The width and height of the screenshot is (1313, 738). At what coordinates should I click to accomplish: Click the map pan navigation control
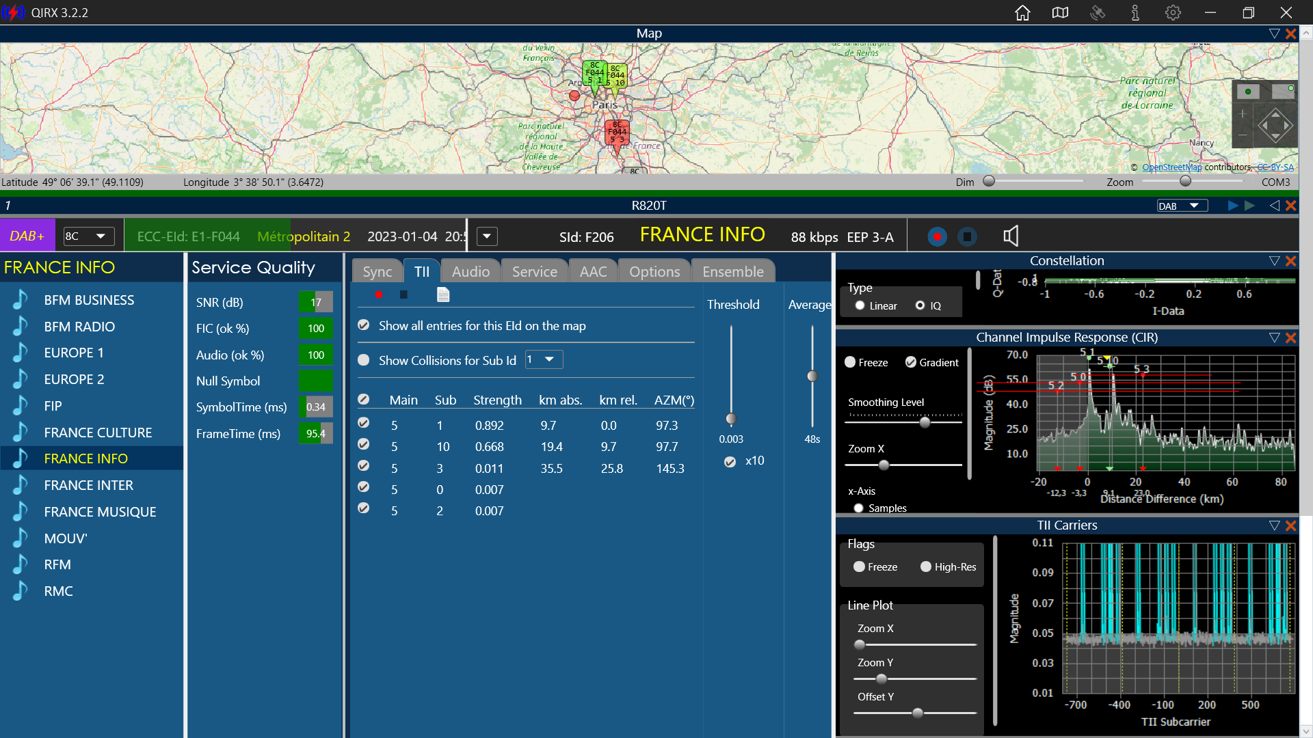click(1275, 126)
